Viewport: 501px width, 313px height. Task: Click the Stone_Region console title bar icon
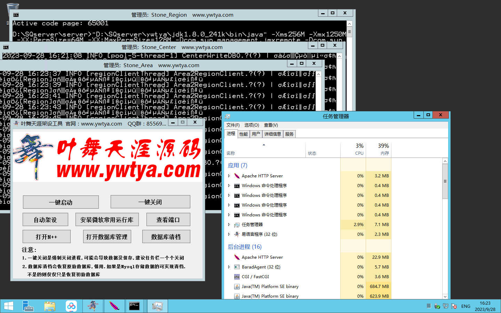(x=16, y=15)
